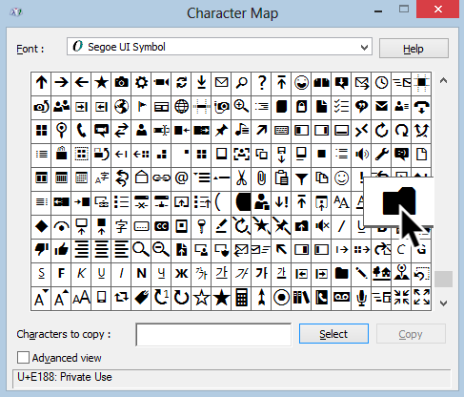Pick the scissors glyph
Screen dimensions: 464x397
(x=241, y=178)
